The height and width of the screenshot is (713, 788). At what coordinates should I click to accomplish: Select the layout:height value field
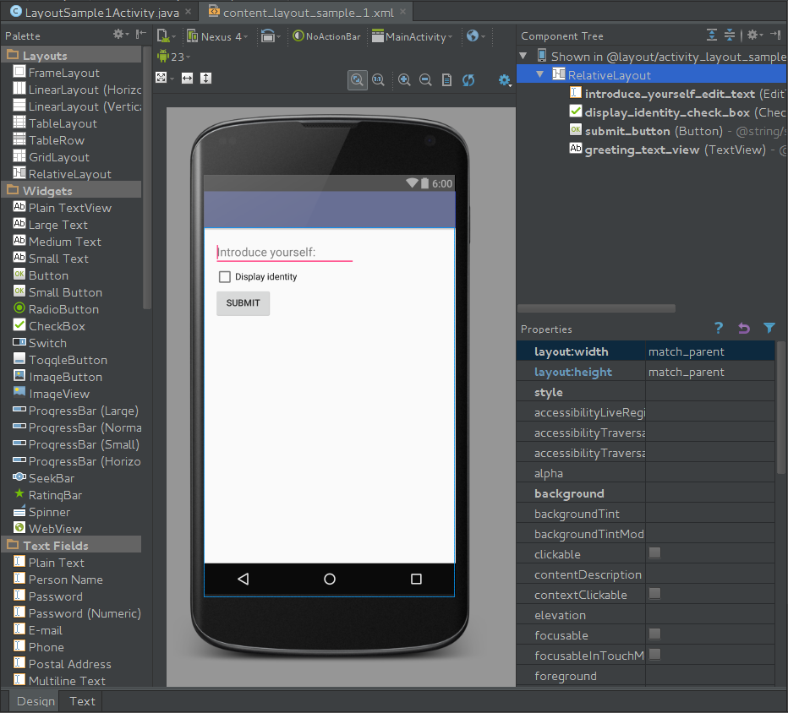click(x=709, y=372)
